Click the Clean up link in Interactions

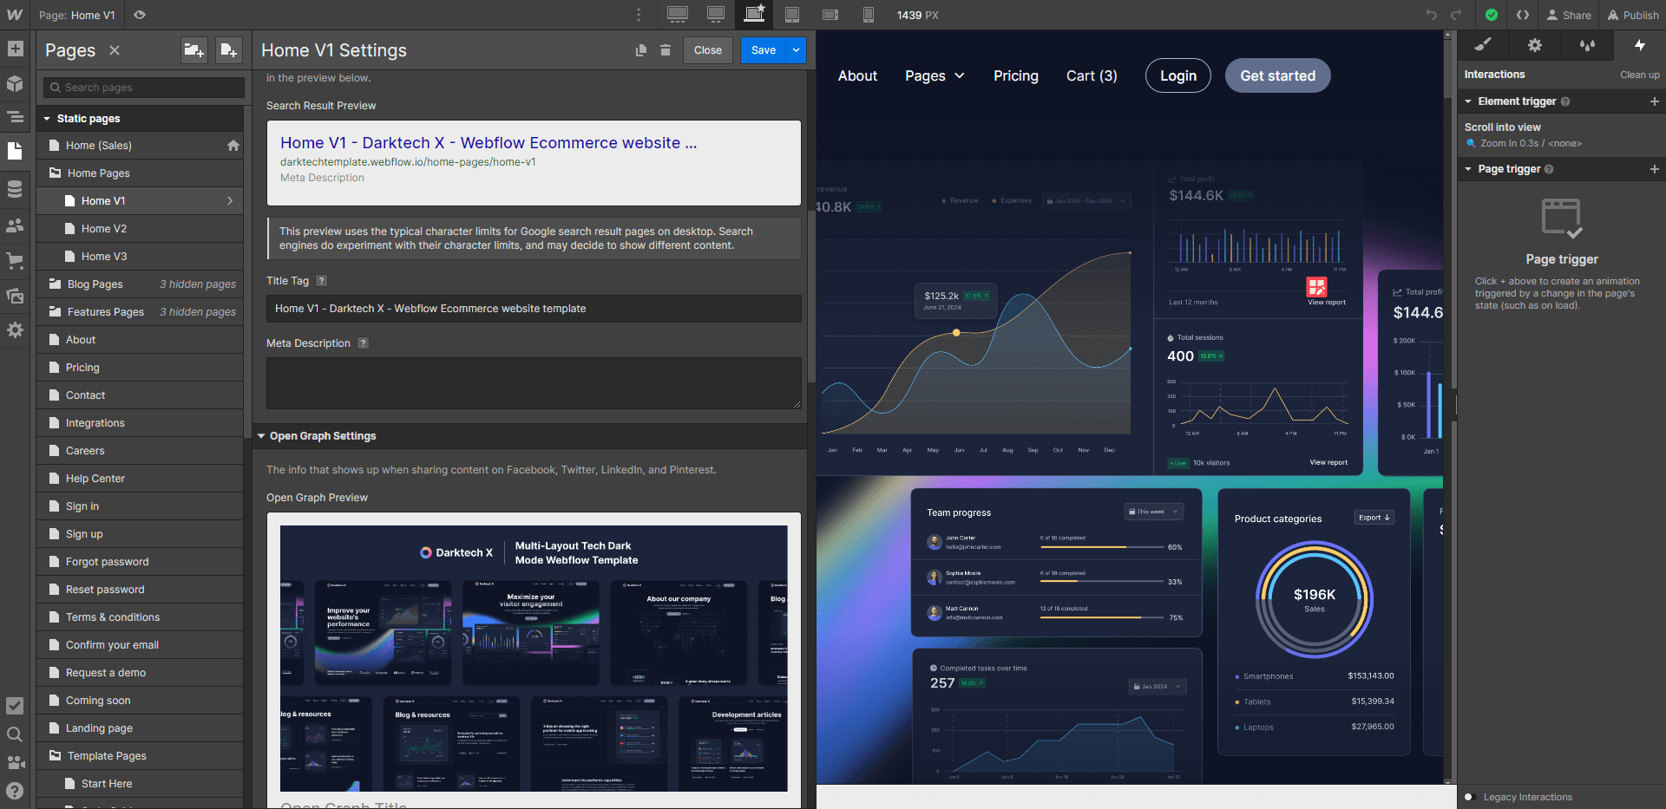[x=1639, y=75]
